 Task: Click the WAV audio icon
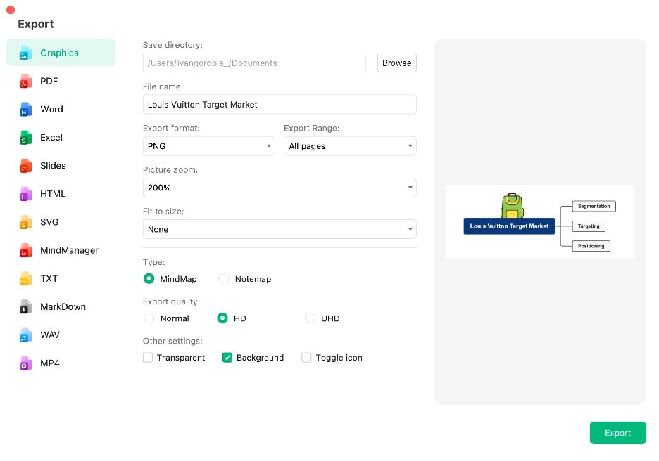(x=25, y=335)
